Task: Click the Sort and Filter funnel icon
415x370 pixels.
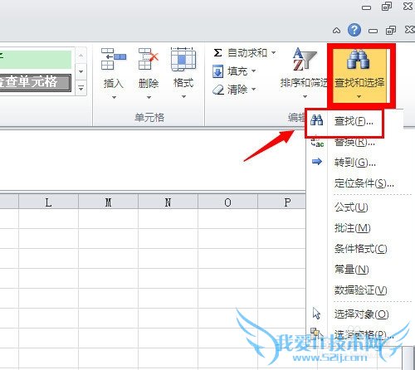Action: (304, 59)
